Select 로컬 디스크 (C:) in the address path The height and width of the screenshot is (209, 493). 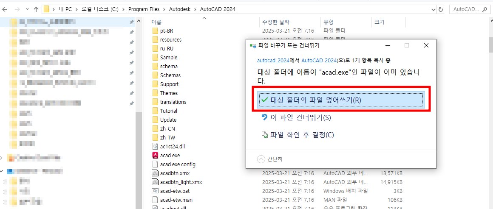point(100,9)
